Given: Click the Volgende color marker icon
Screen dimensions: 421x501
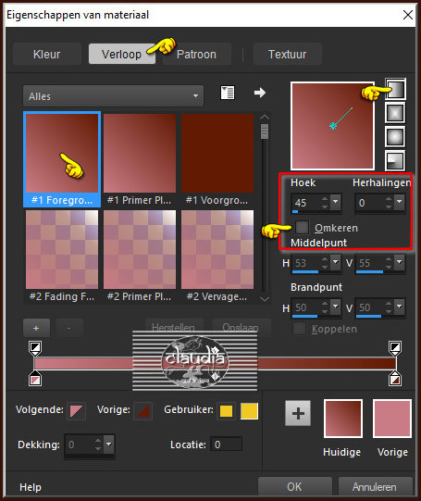Looking at the screenshot, I should [76, 410].
